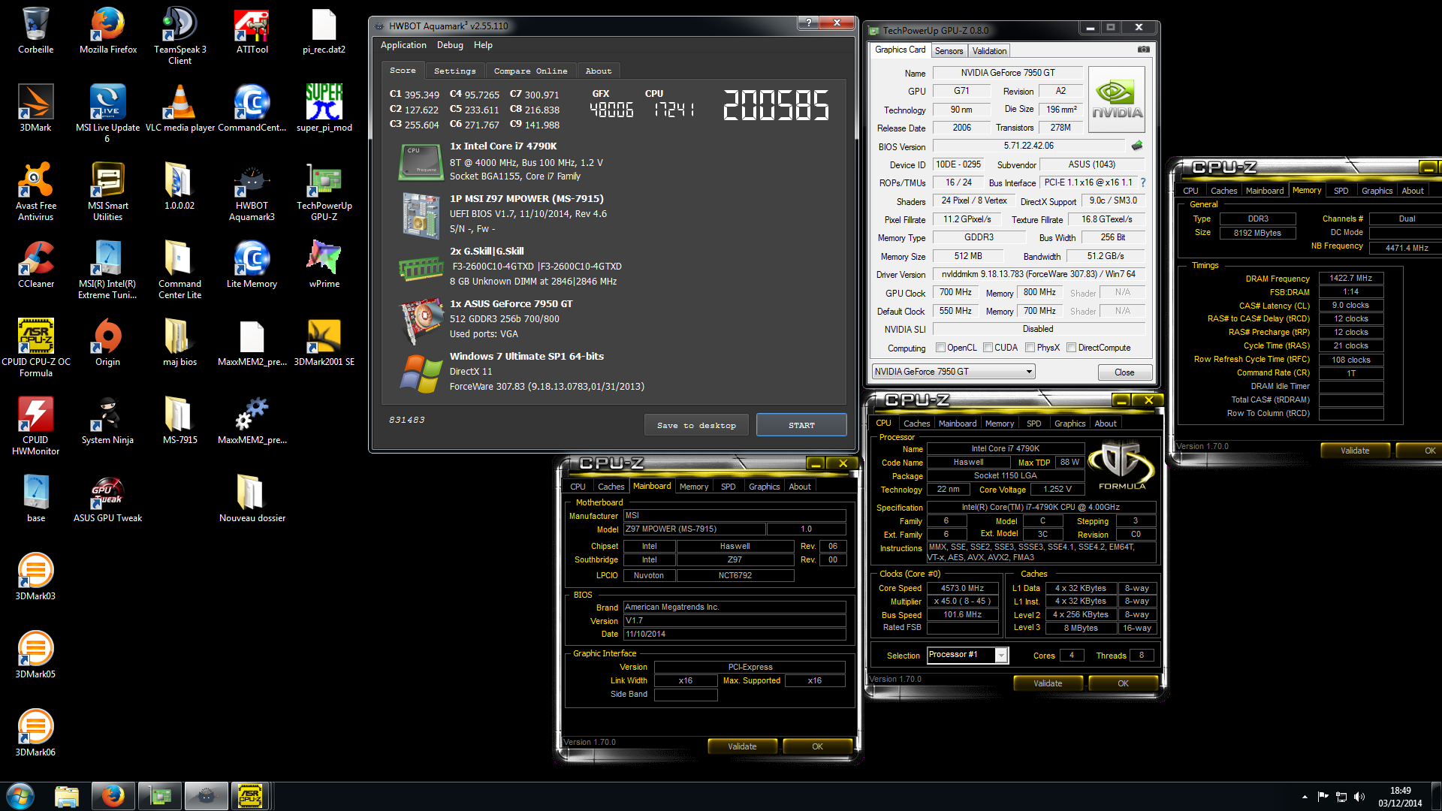Image resolution: width=1442 pixels, height=811 pixels.
Task: Open TechPowerUp GPU-Z desktop shortcut
Action: point(324,191)
